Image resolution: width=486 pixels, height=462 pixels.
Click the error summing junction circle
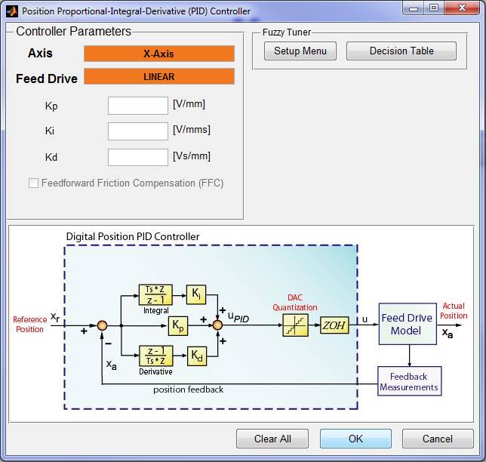(x=103, y=325)
